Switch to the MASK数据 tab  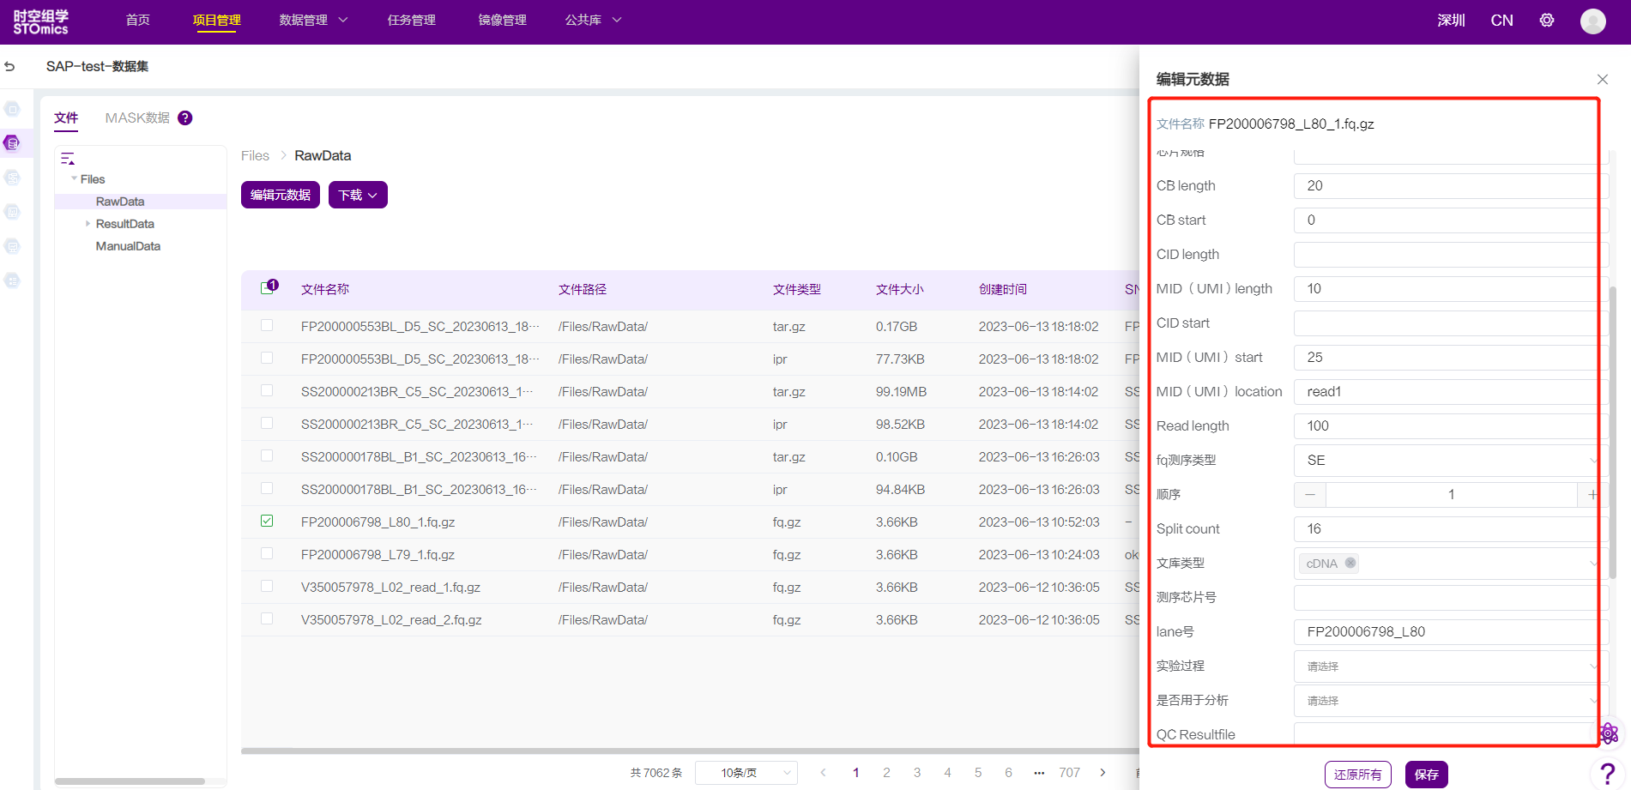pyautogui.click(x=137, y=118)
